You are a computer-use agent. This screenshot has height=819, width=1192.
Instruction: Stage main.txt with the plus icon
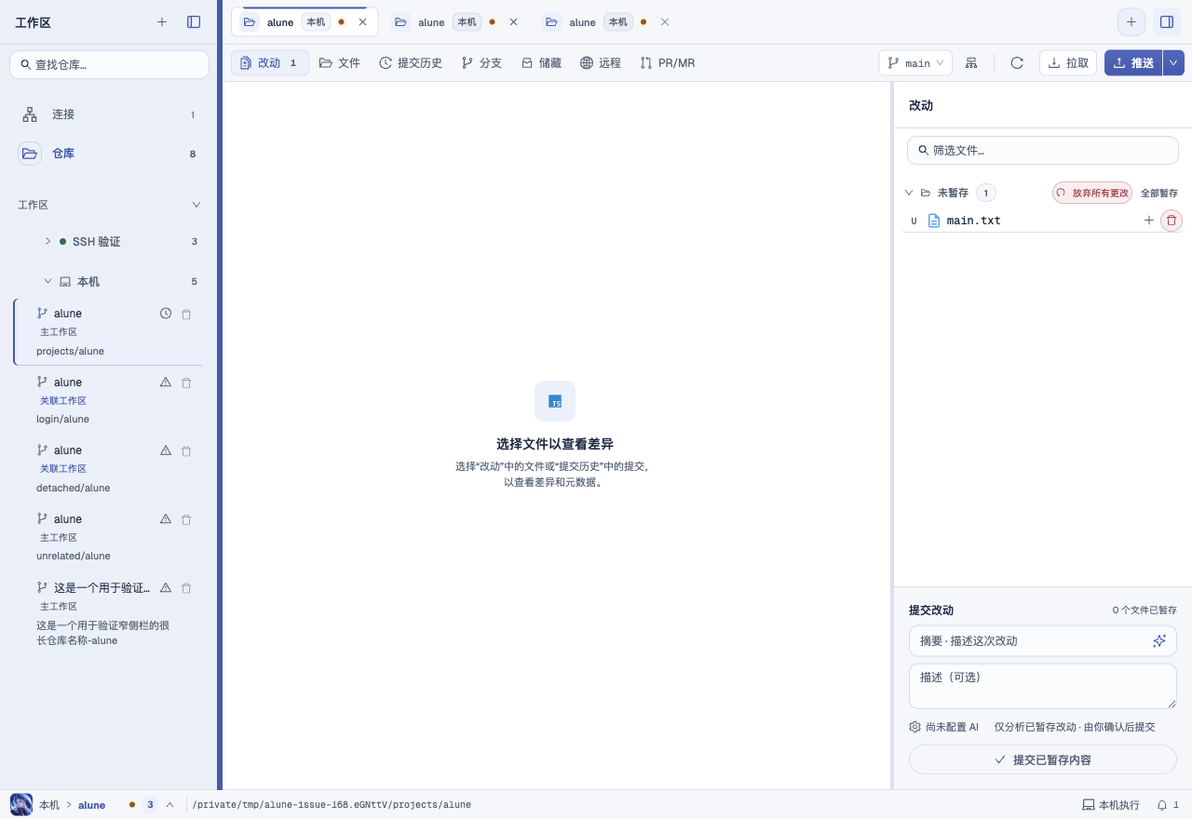tap(1149, 221)
